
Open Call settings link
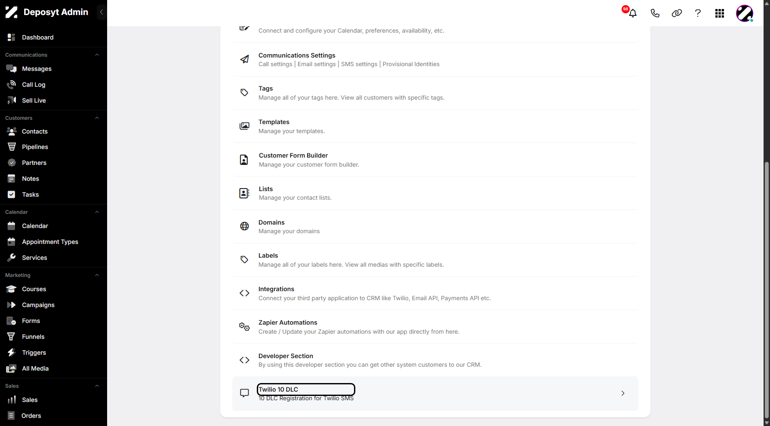pos(275,64)
